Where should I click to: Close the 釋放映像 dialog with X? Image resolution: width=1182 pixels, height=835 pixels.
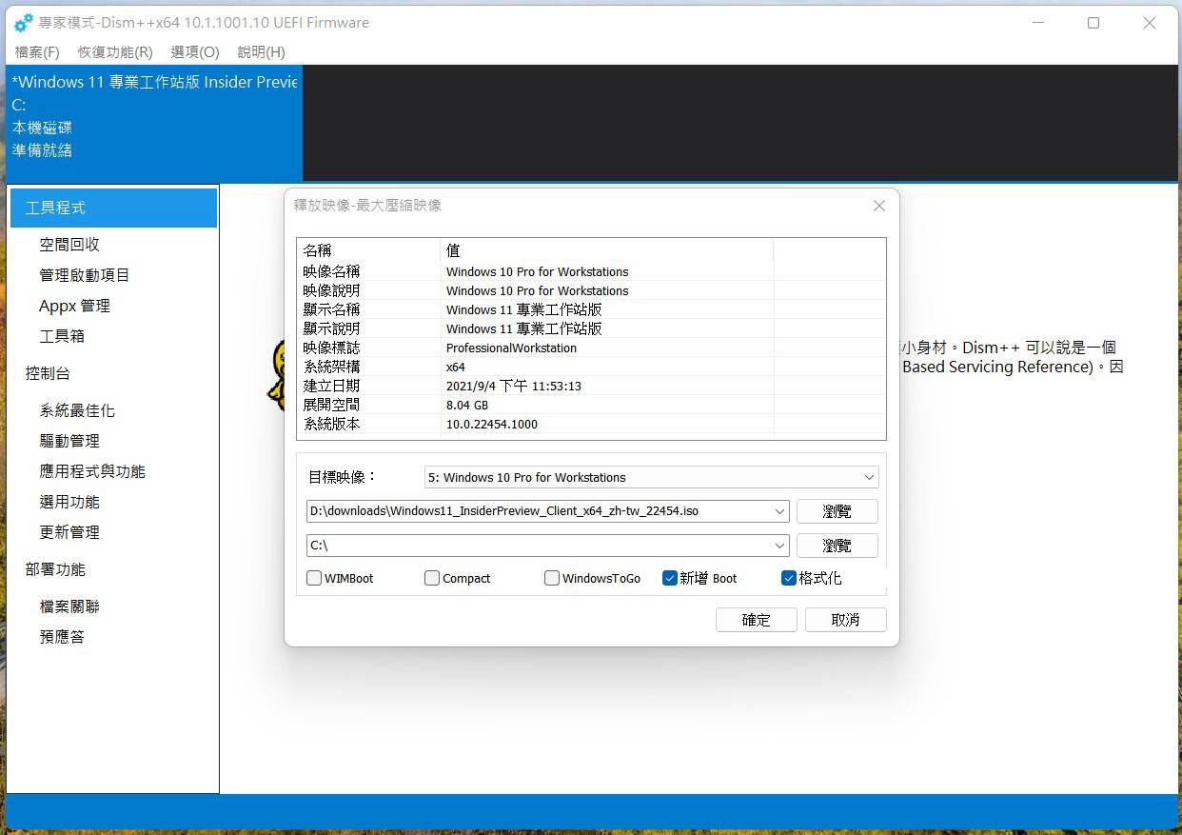[879, 206]
